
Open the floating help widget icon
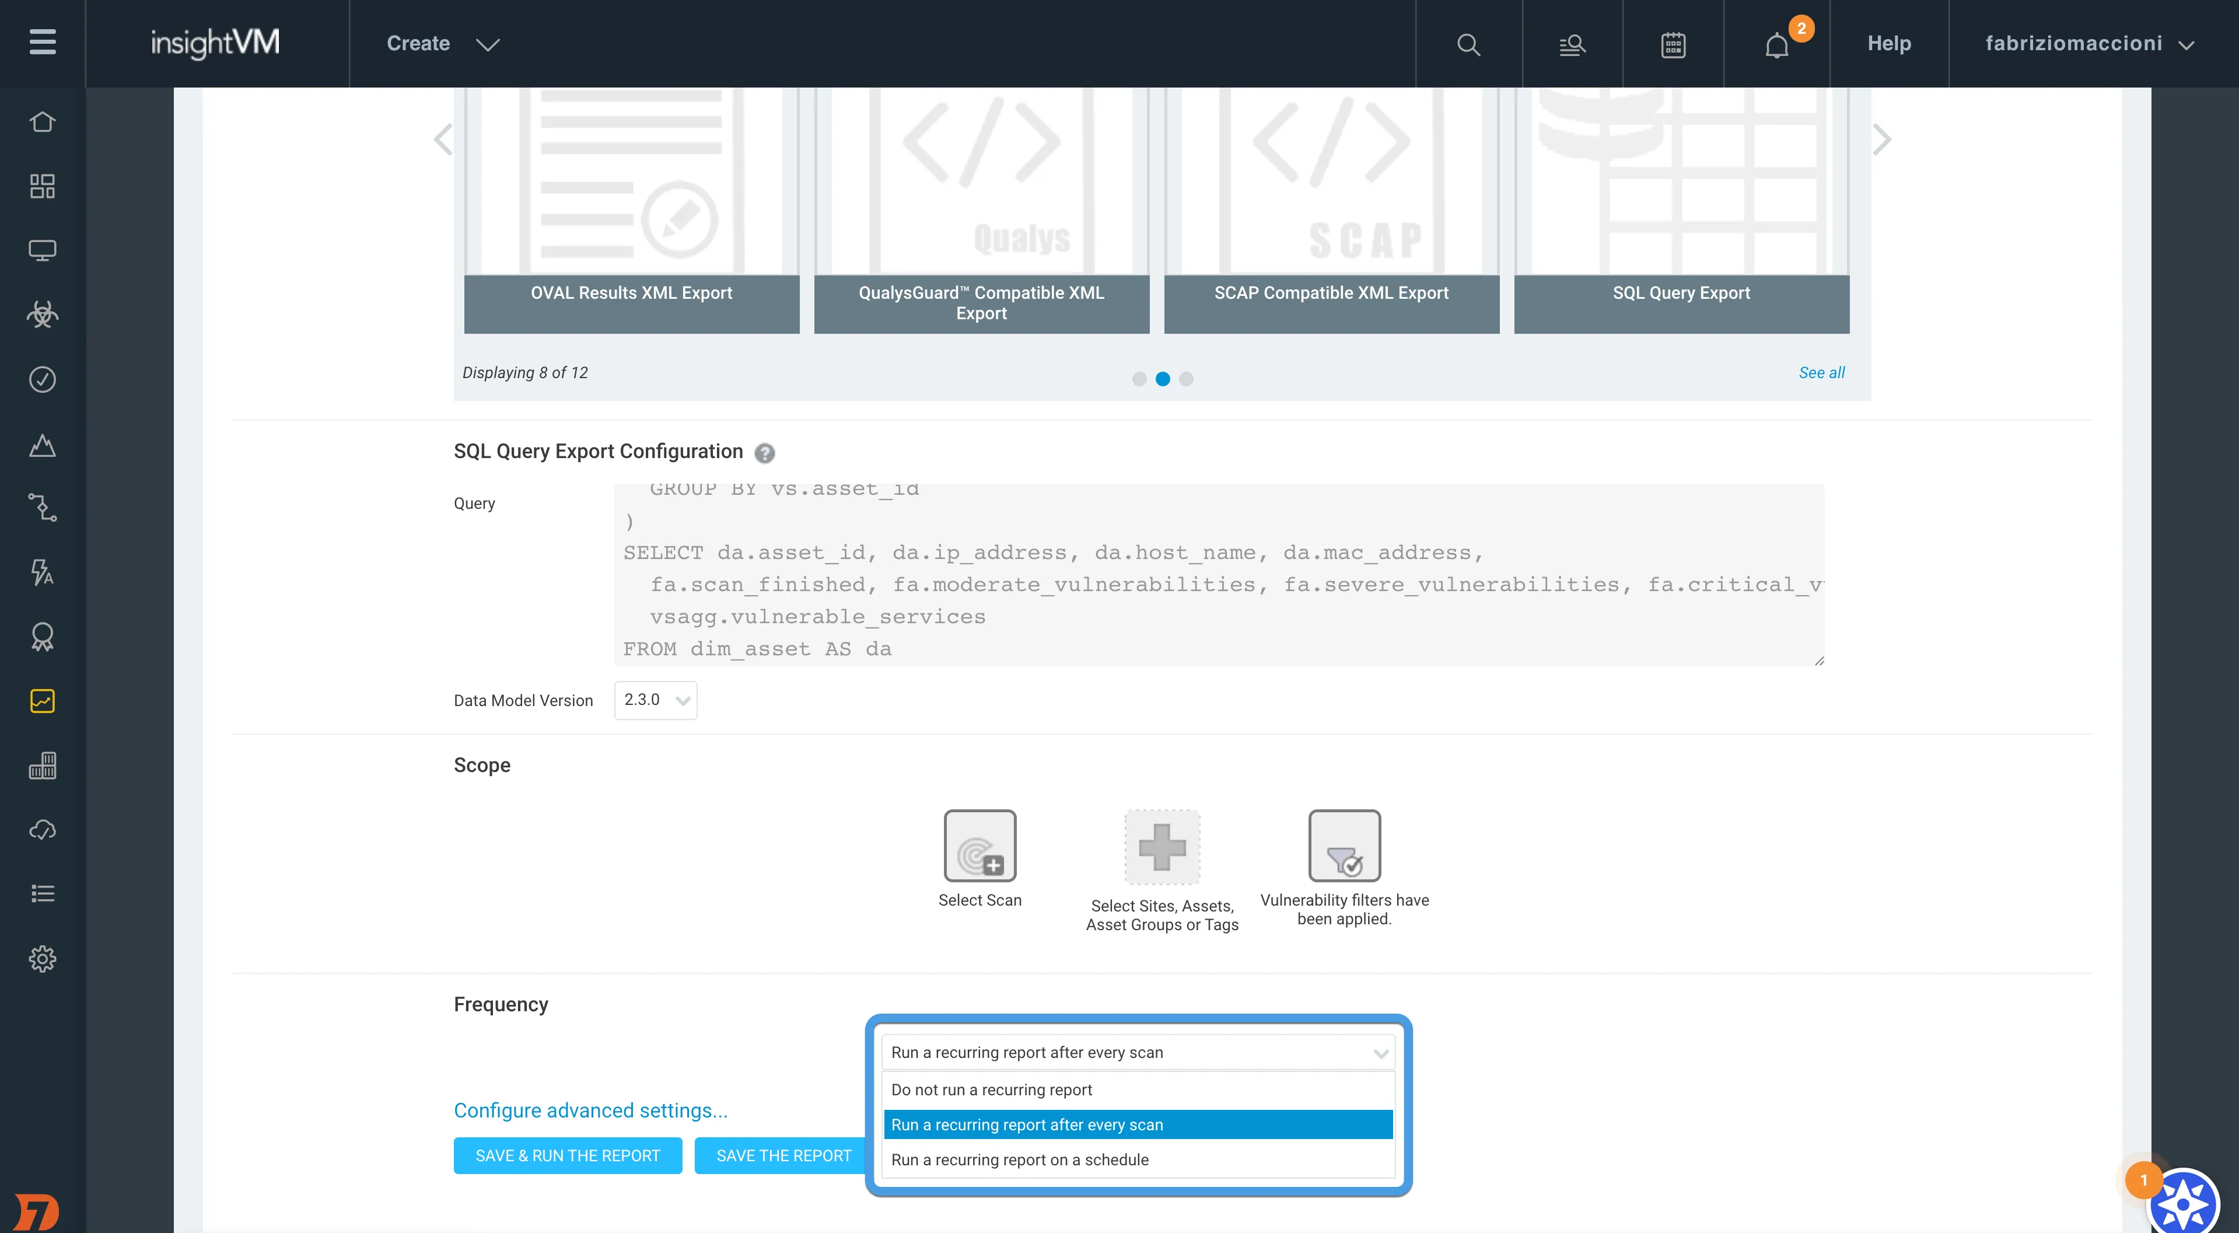click(2182, 1203)
